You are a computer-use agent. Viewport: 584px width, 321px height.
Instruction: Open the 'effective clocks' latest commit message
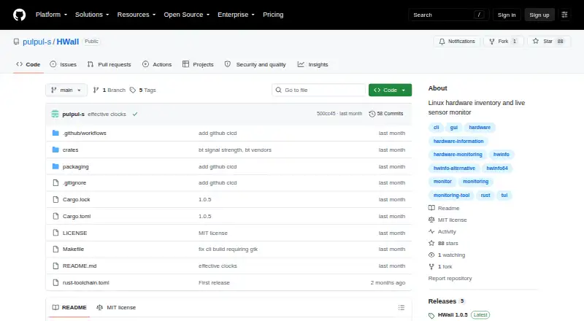[107, 114]
